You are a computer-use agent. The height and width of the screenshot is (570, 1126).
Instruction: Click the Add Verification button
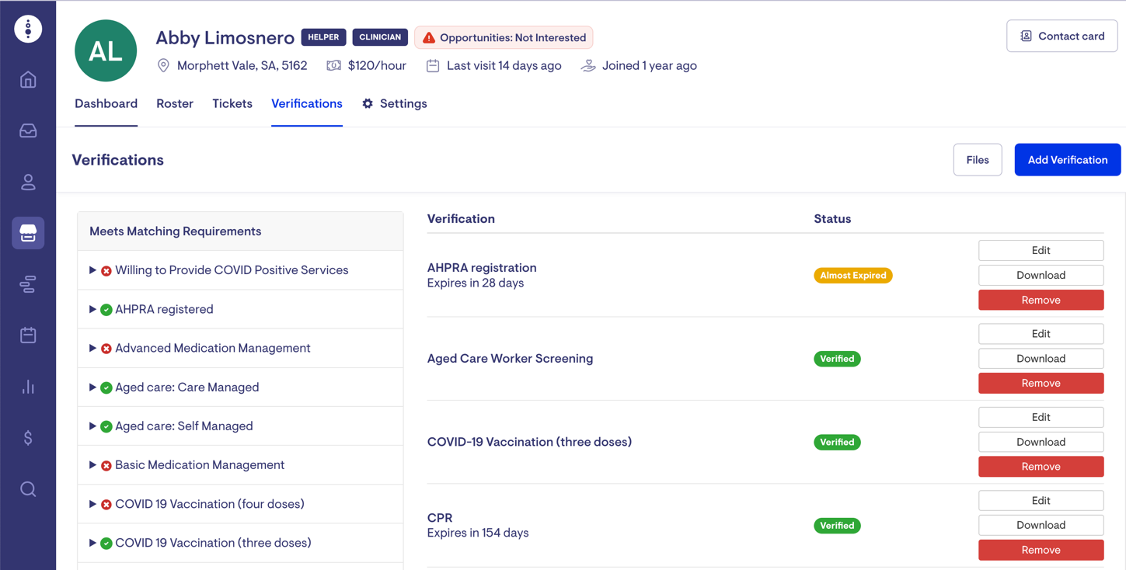[x=1067, y=160]
